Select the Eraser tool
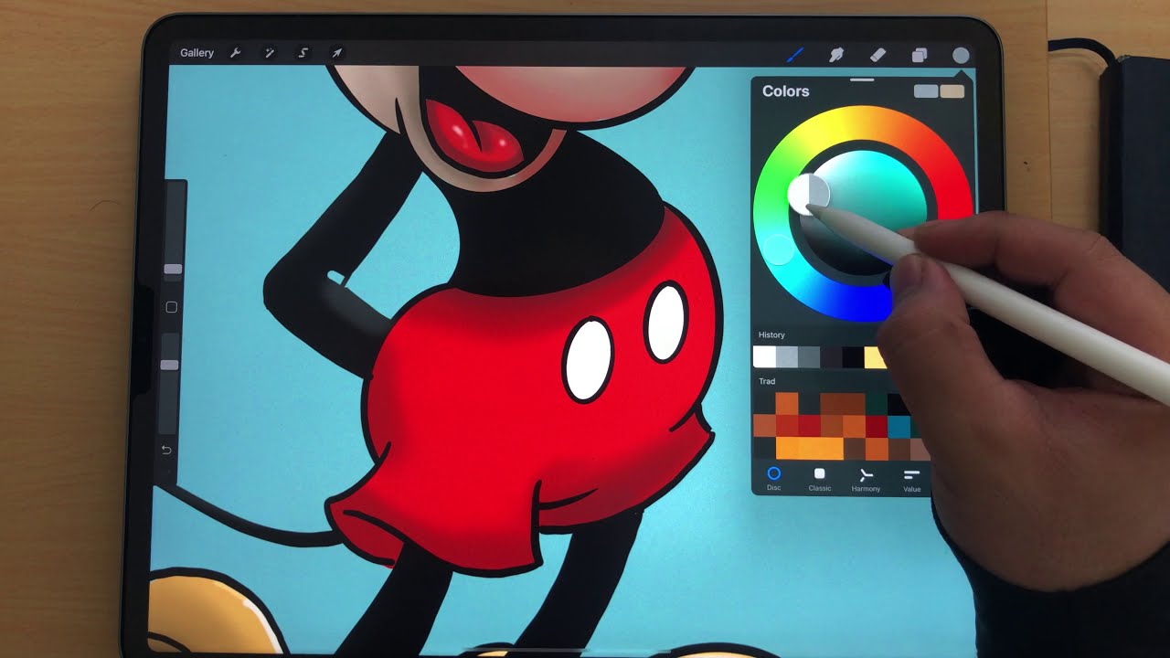 [877, 55]
